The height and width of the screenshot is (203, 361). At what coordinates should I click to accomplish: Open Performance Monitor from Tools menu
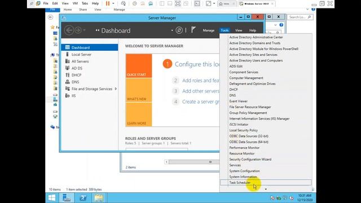coord(244,148)
